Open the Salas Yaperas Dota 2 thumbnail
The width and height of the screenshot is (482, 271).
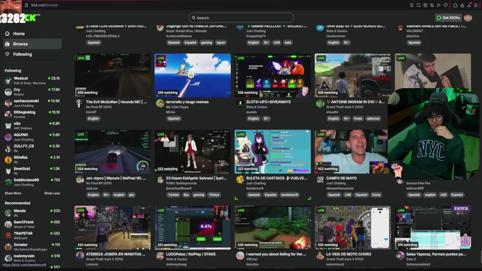433,228
